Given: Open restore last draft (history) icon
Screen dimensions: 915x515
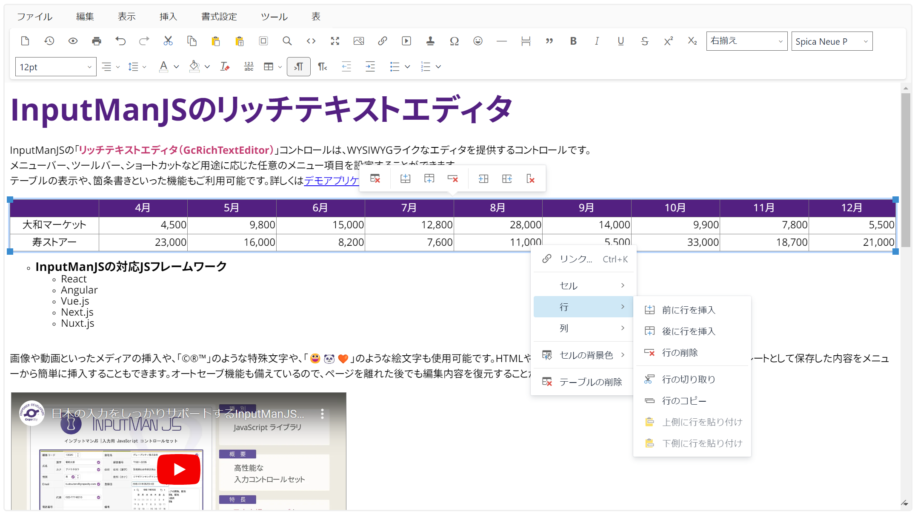Looking at the screenshot, I should 49,41.
